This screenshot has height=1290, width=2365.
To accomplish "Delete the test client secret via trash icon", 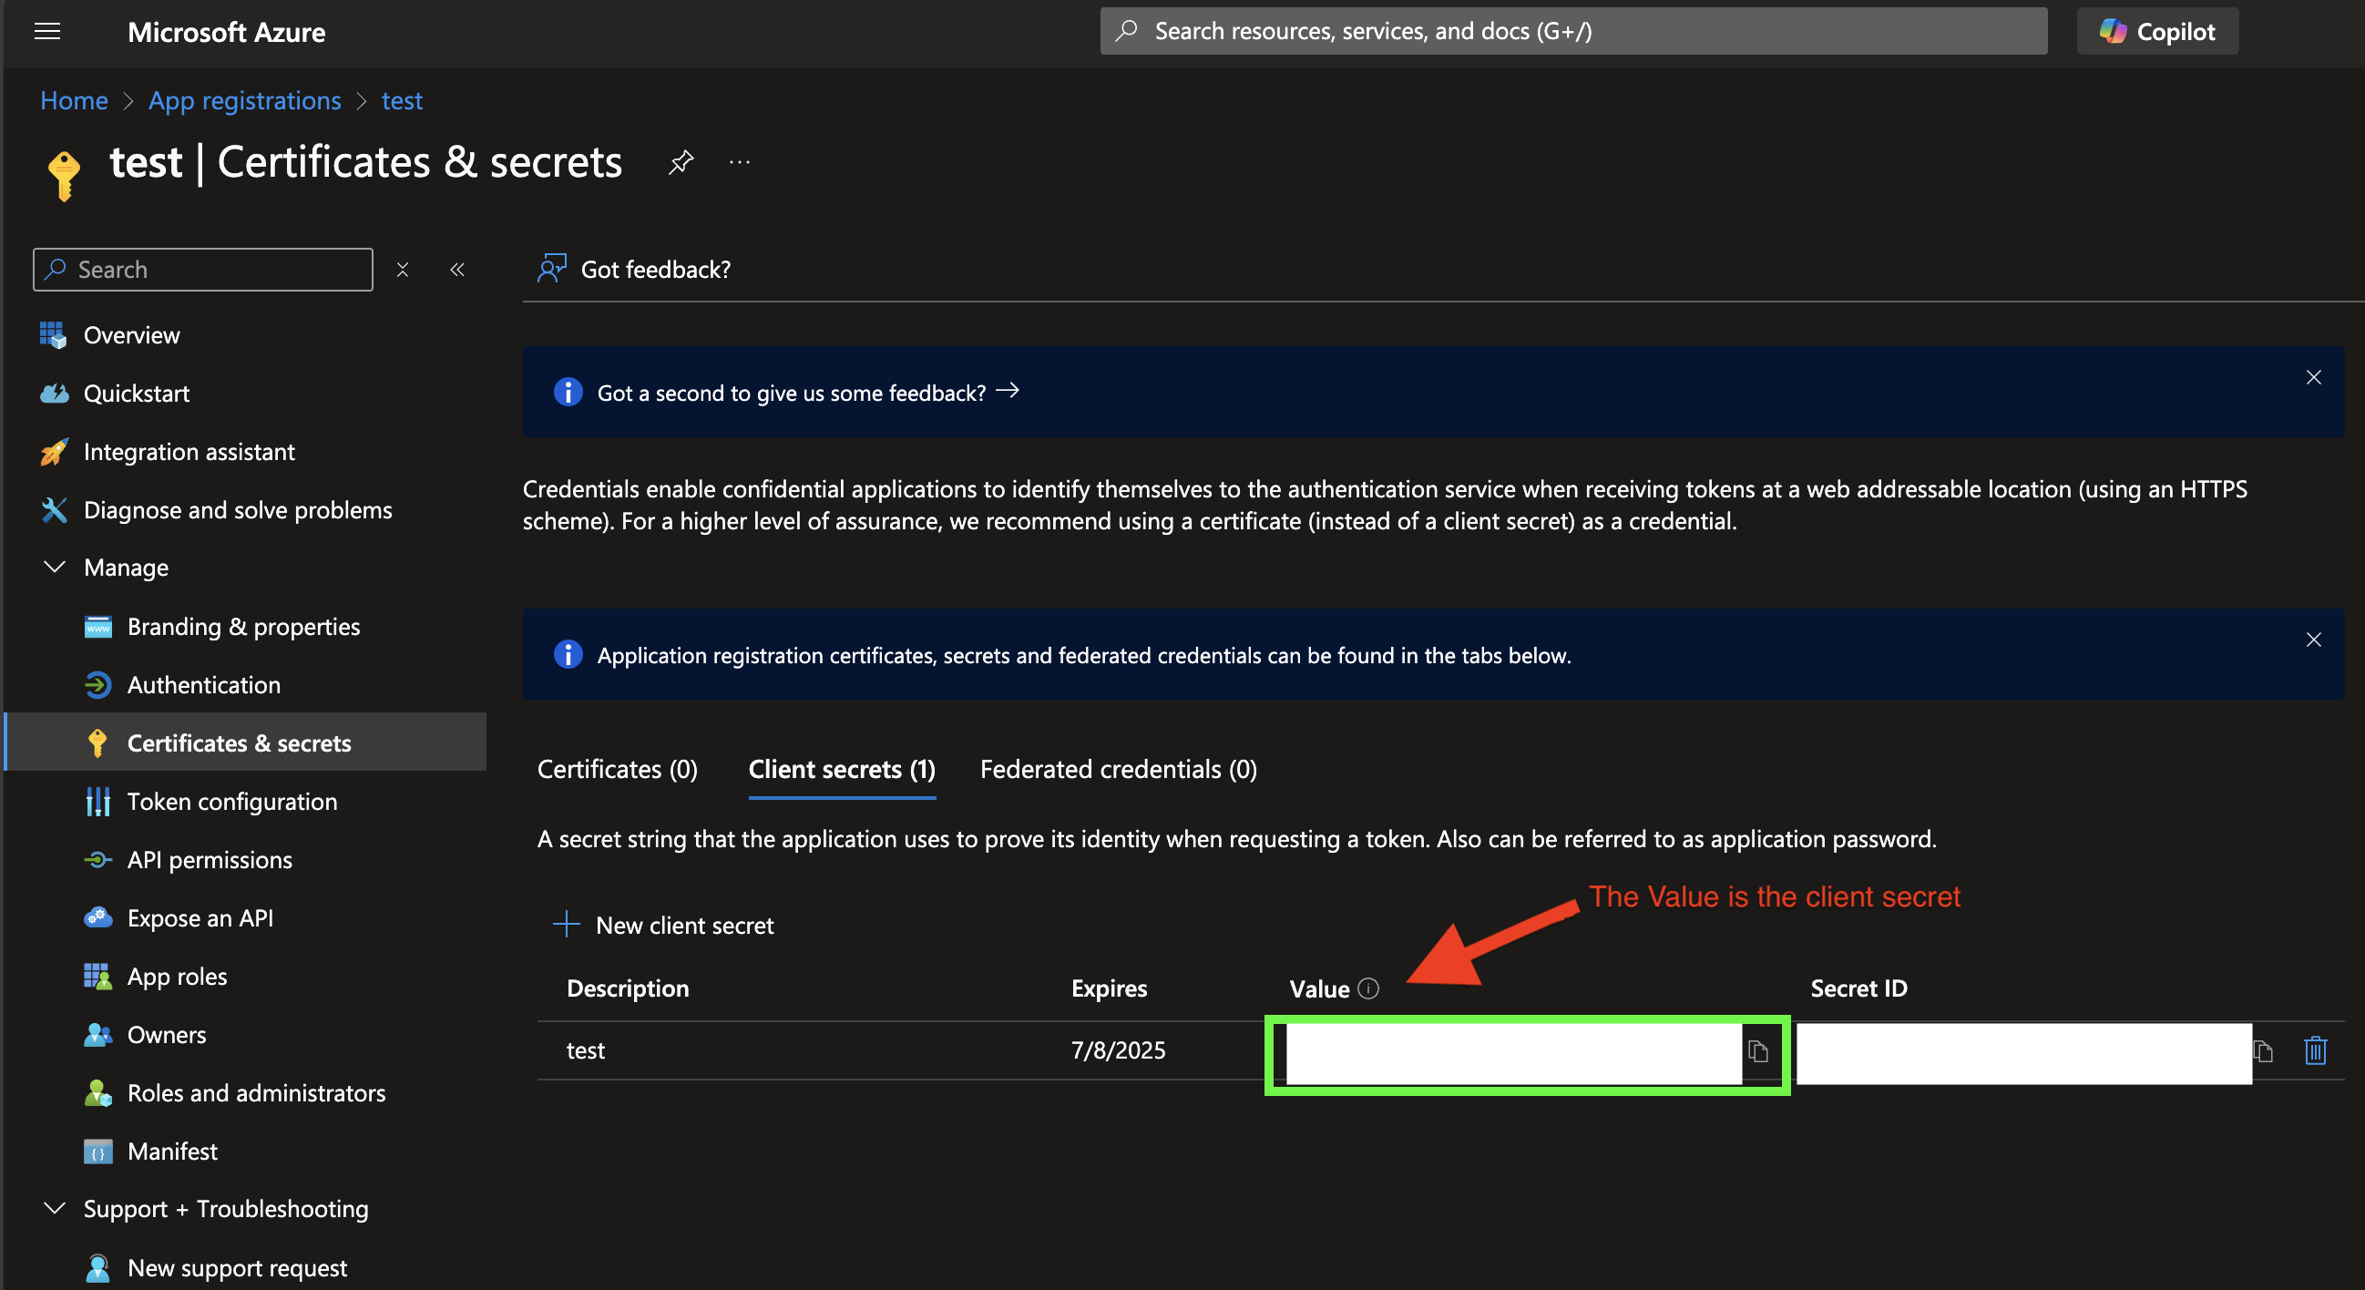I will 2315,1049.
